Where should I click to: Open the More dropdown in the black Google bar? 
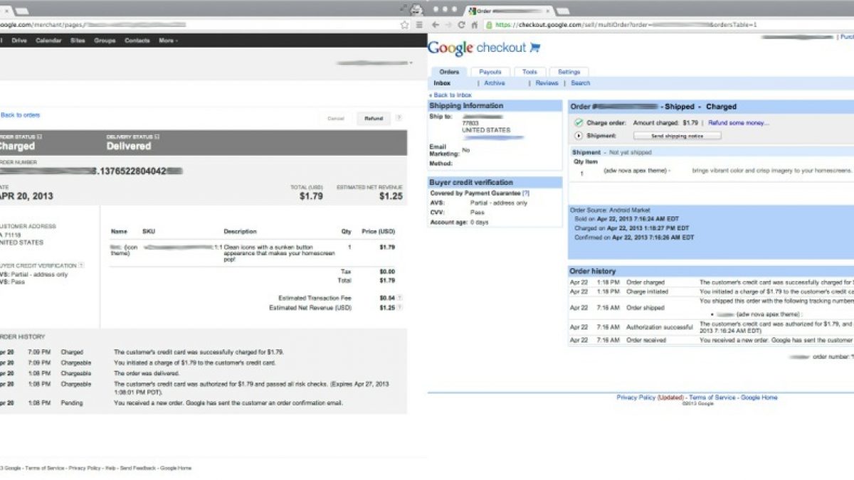[168, 41]
